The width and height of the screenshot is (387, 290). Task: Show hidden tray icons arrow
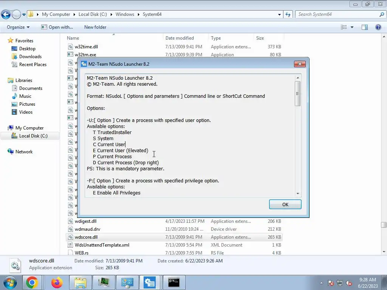click(x=321, y=283)
